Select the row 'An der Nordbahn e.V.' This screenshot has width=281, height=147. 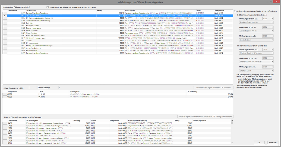[x=118, y=48]
